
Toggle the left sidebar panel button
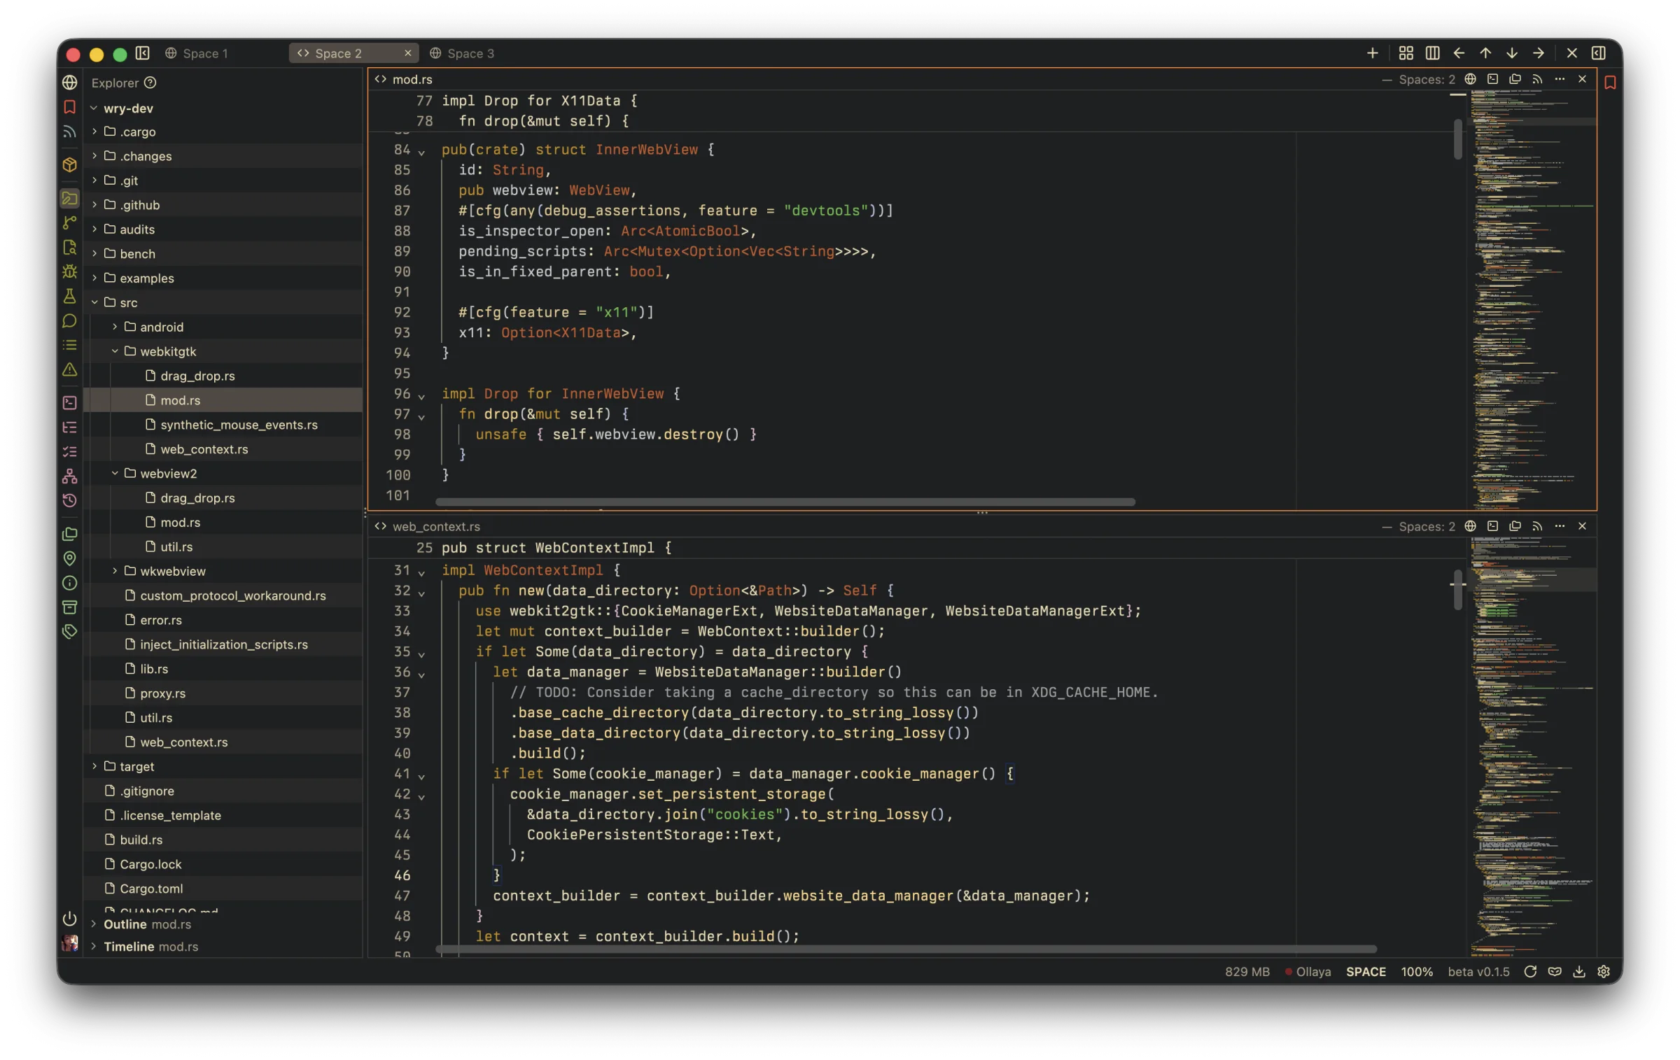click(x=142, y=53)
